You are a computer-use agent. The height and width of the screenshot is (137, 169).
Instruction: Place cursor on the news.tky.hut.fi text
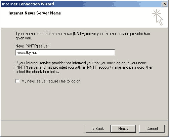(28, 53)
